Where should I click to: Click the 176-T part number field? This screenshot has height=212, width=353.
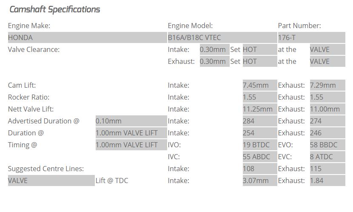pyautogui.click(x=311, y=37)
